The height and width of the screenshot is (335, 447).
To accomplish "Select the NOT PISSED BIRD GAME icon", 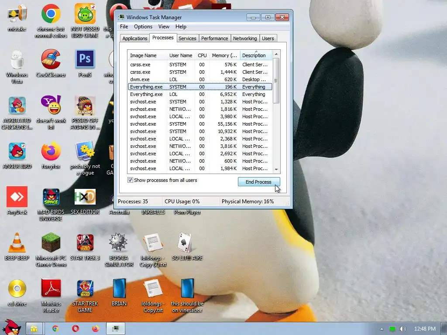I will tap(85, 21).
